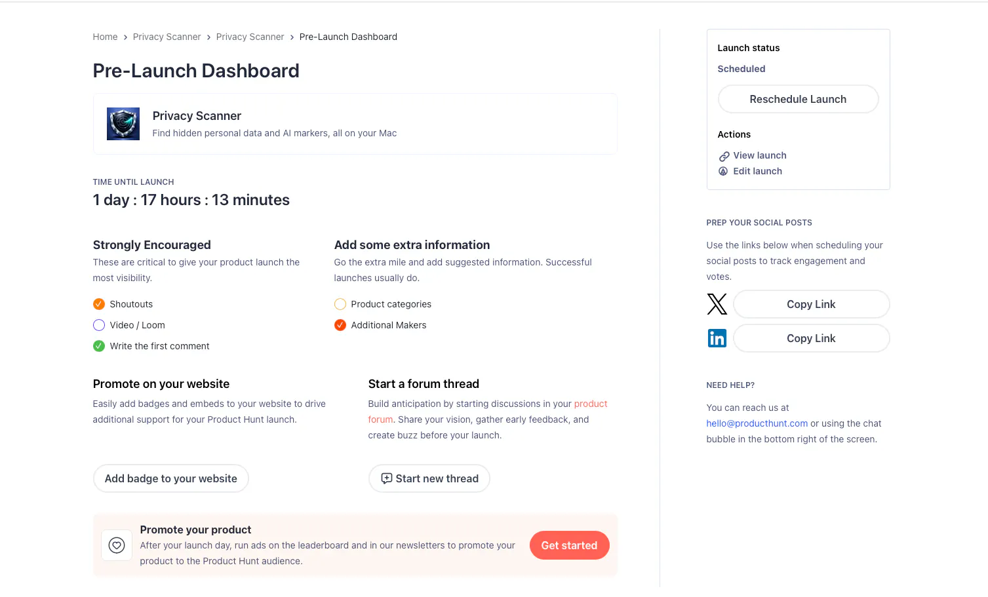The height and width of the screenshot is (597, 988).
Task: Click the Pre-Launch Dashboard breadcrumb item
Action: [348, 37]
